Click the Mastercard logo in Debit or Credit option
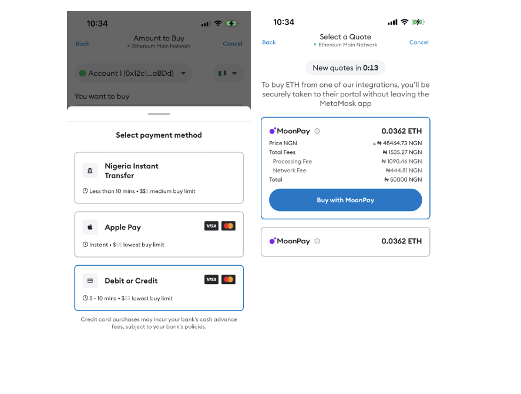 (228, 279)
